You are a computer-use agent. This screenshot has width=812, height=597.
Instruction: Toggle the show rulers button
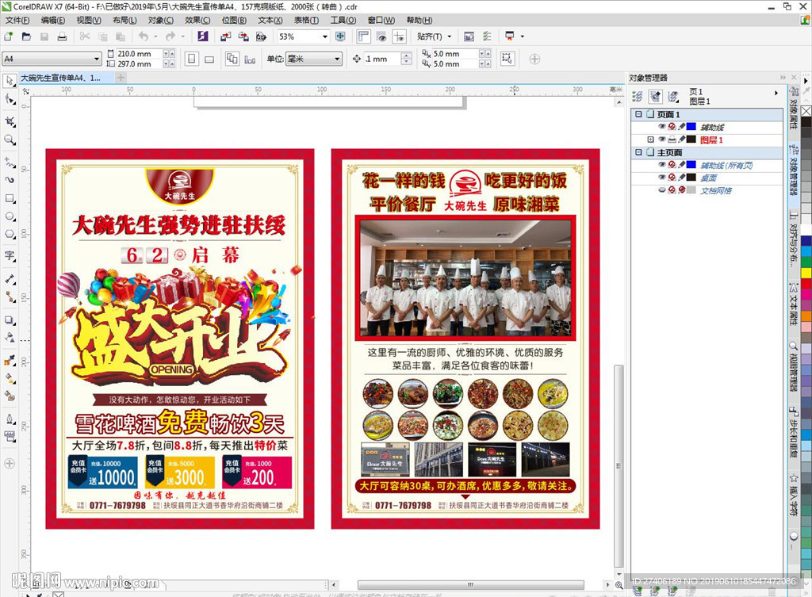[363, 36]
